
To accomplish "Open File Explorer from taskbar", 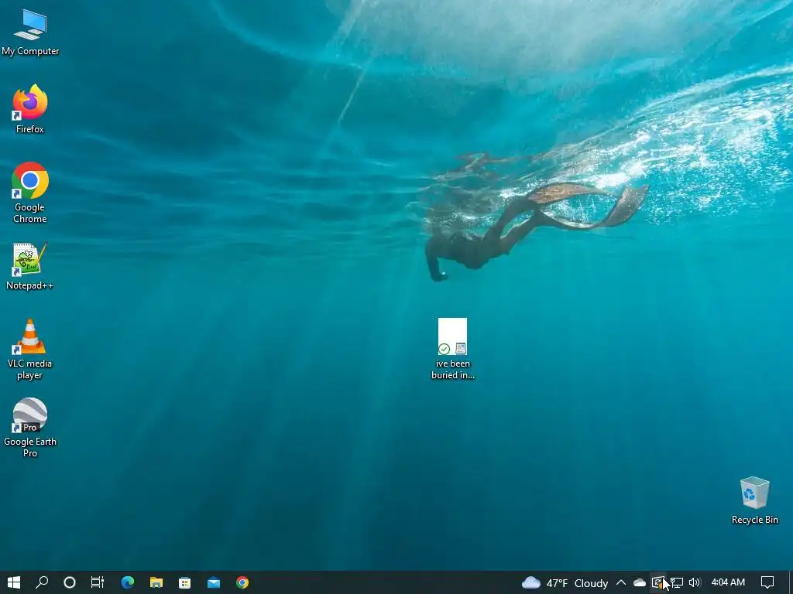I will click(156, 582).
